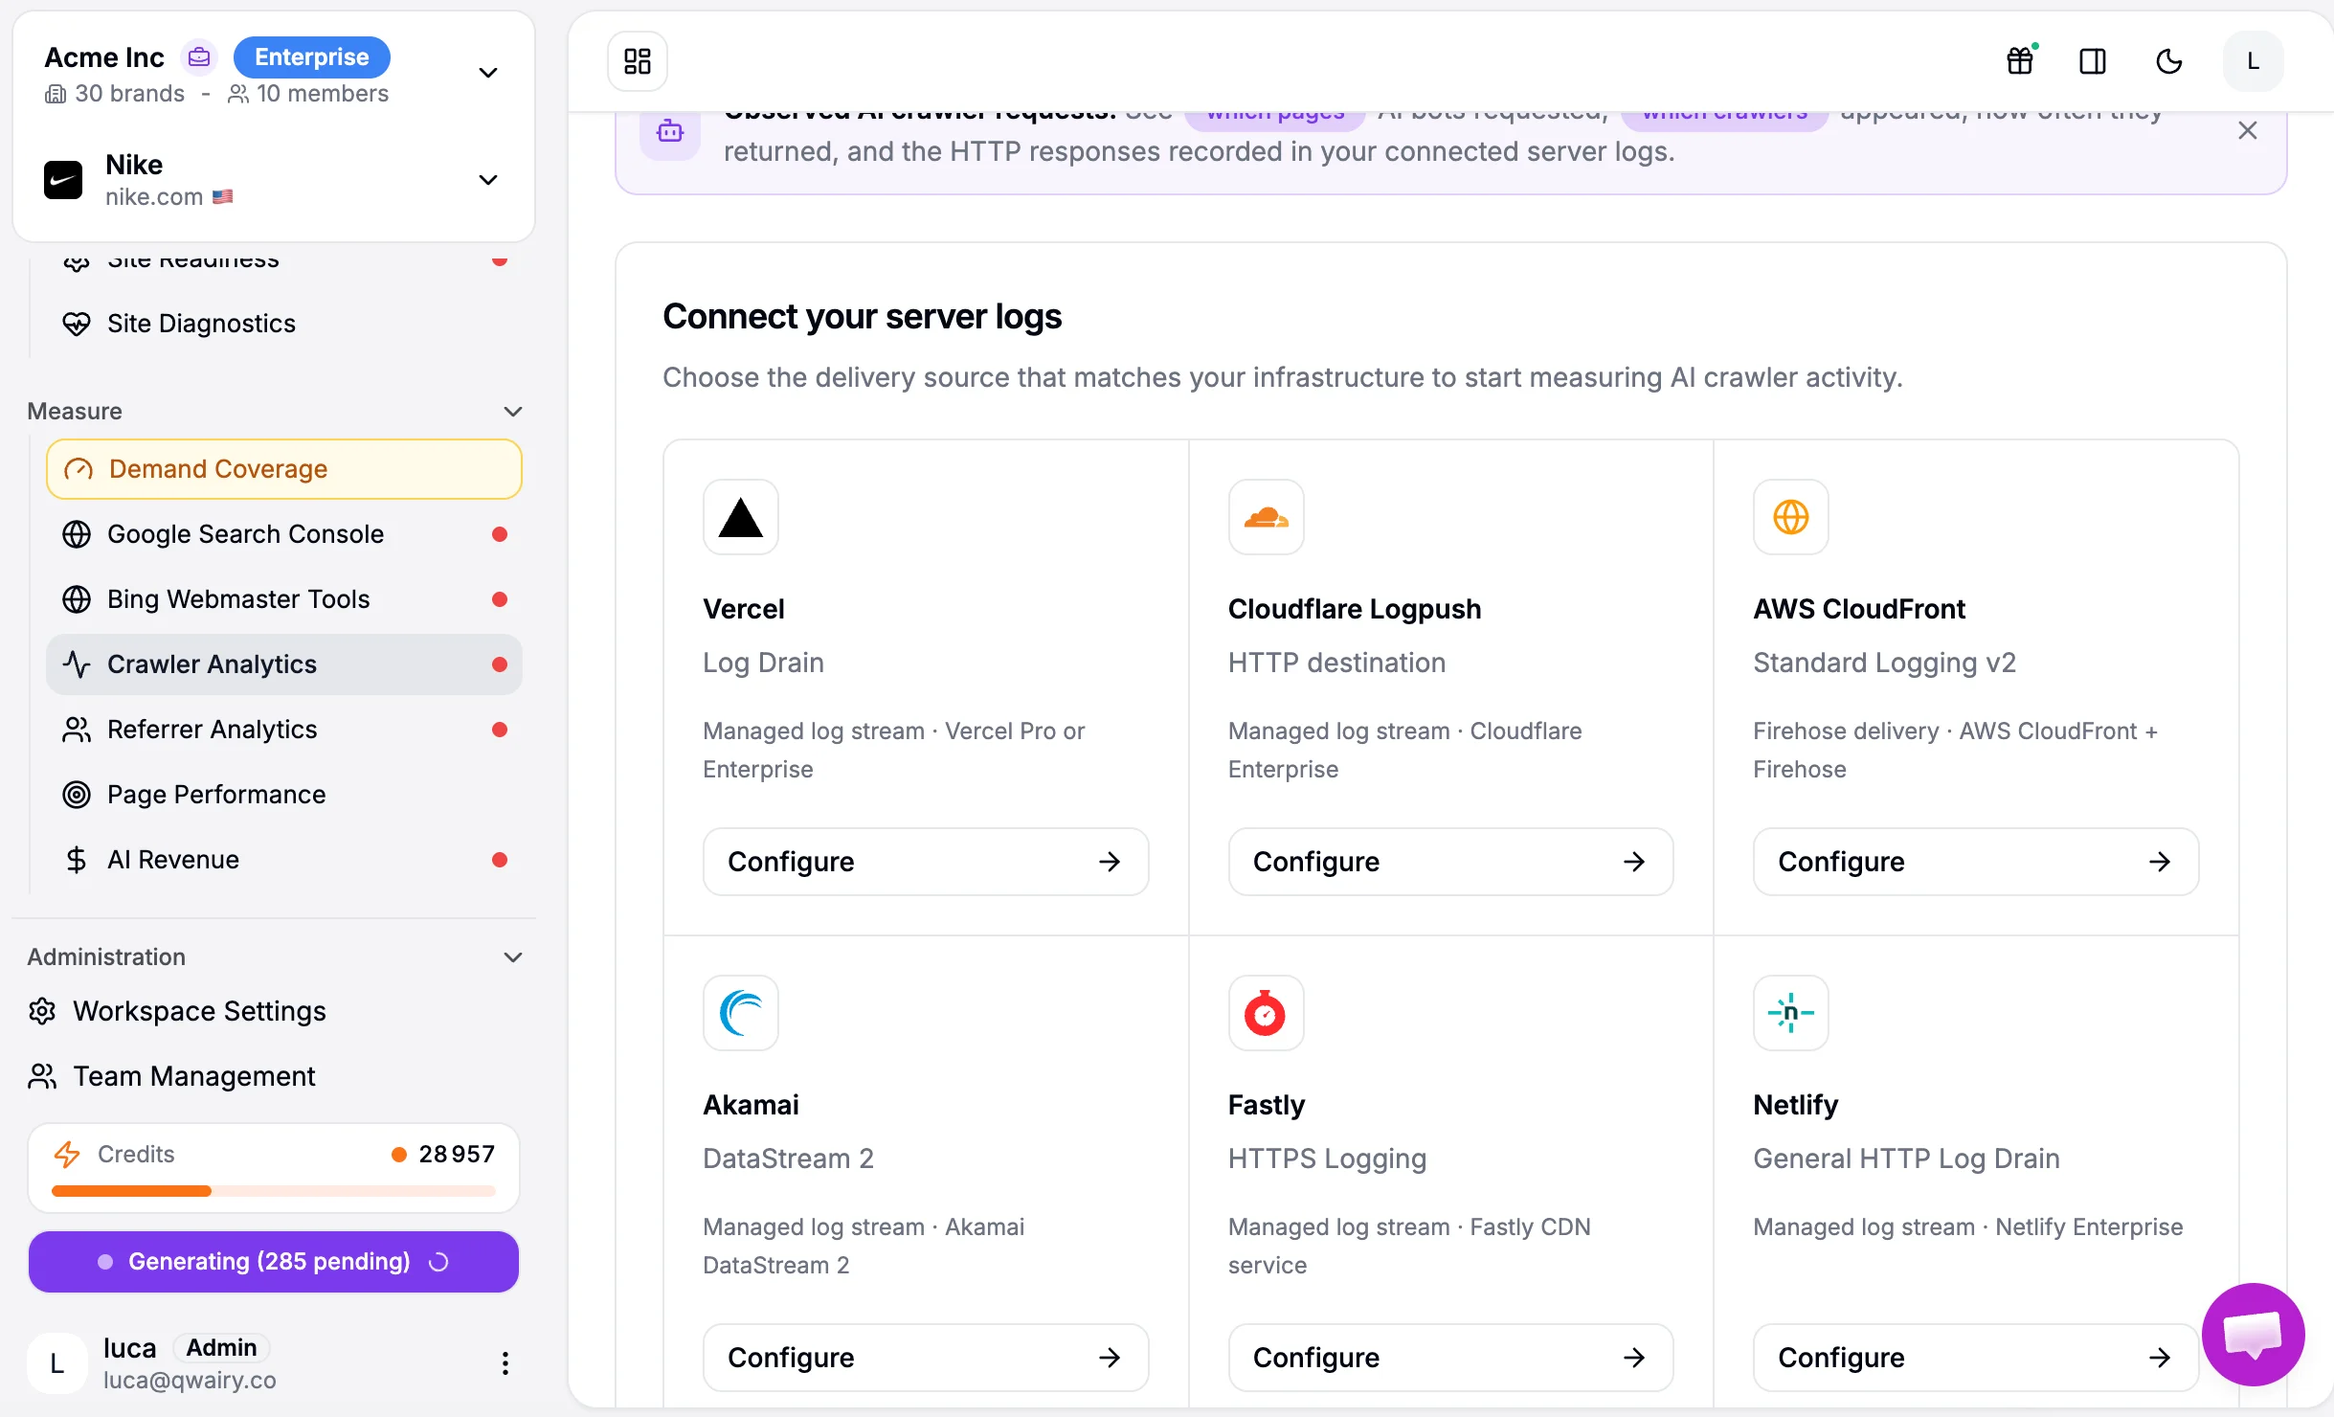Click the Credits usage progress bar
This screenshot has width=2334, height=1417.
[274, 1191]
